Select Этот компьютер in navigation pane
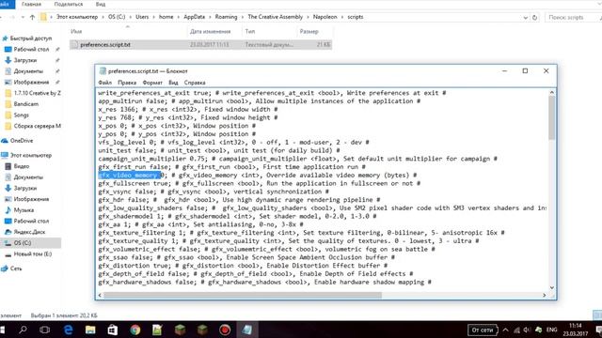This screenshot has width=602, height=338. point(31,155)
